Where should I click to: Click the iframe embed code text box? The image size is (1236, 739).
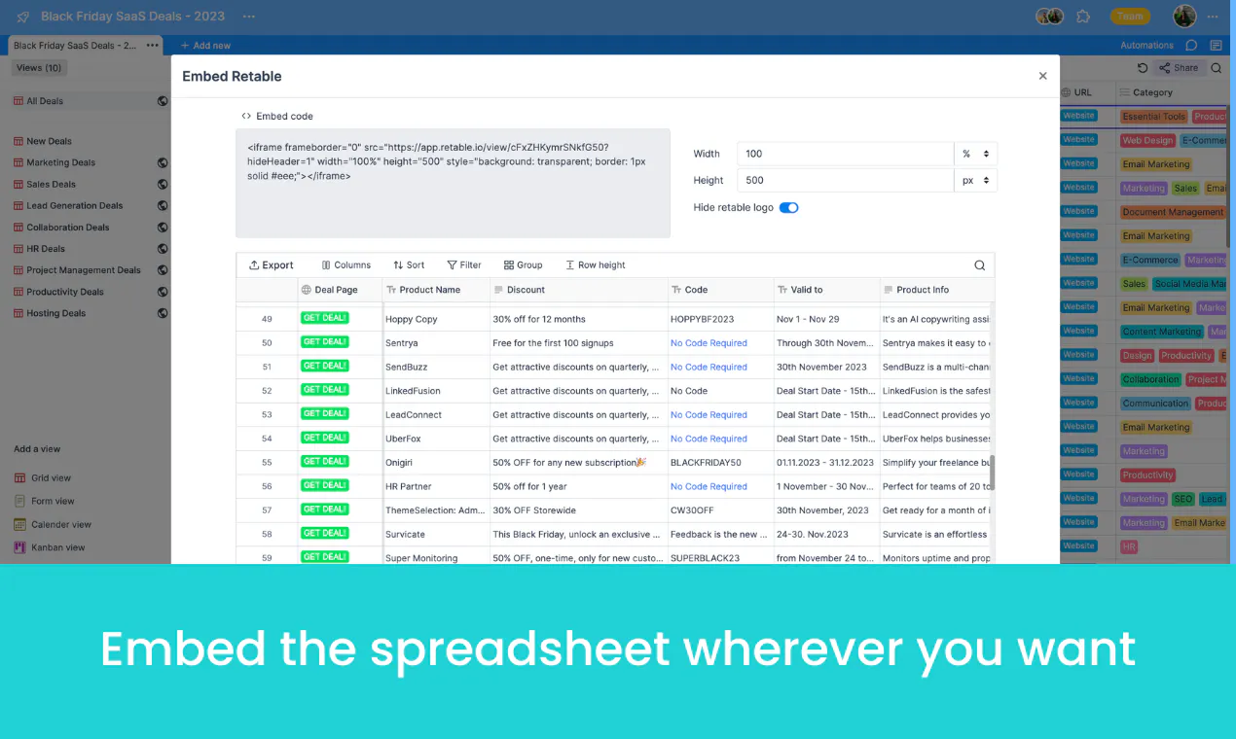[453, 183]
